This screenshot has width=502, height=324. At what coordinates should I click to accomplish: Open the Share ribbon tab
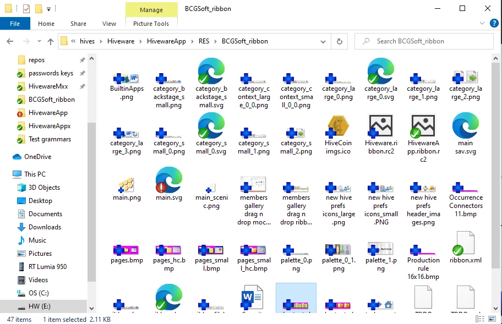point(78,24)
